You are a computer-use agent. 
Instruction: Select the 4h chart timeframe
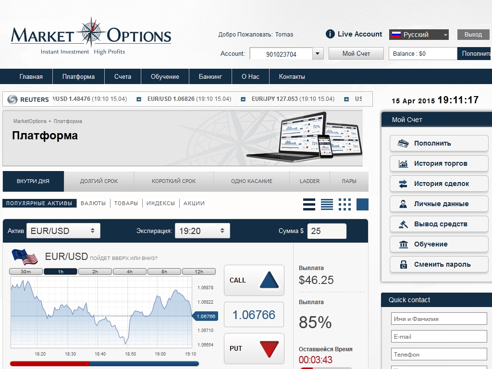[x=130, y=271]
